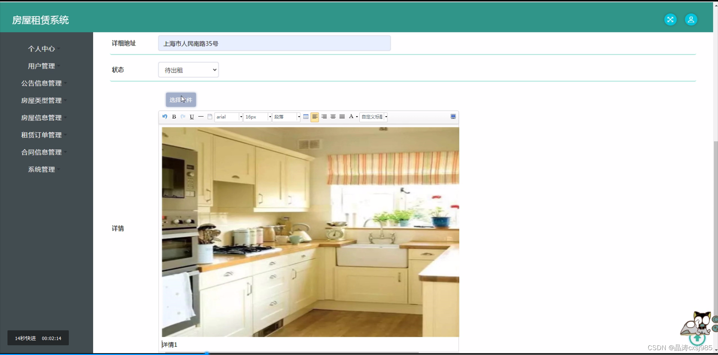Insert a horizontal line in the editor
The width and height of the screenshot is (718, 355).
(201, 117)
